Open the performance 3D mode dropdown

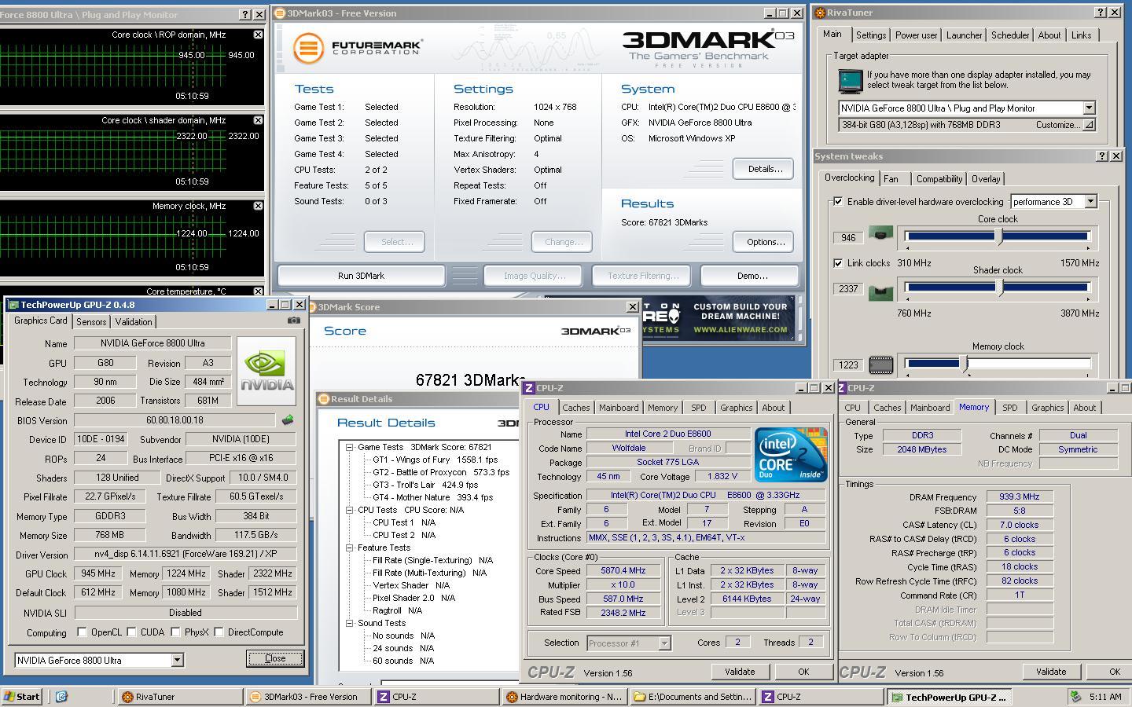[1090, 202]
